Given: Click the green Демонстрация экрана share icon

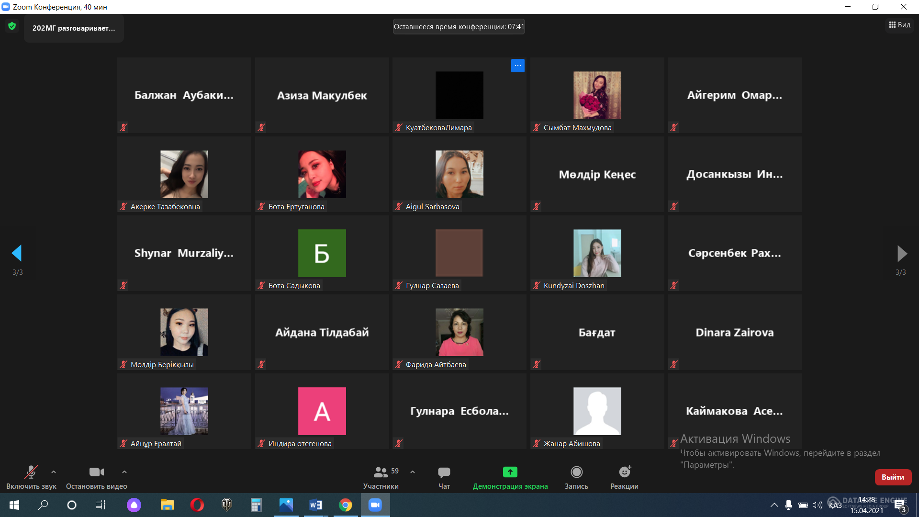Looking at the screenshot, I should (510, 472).
